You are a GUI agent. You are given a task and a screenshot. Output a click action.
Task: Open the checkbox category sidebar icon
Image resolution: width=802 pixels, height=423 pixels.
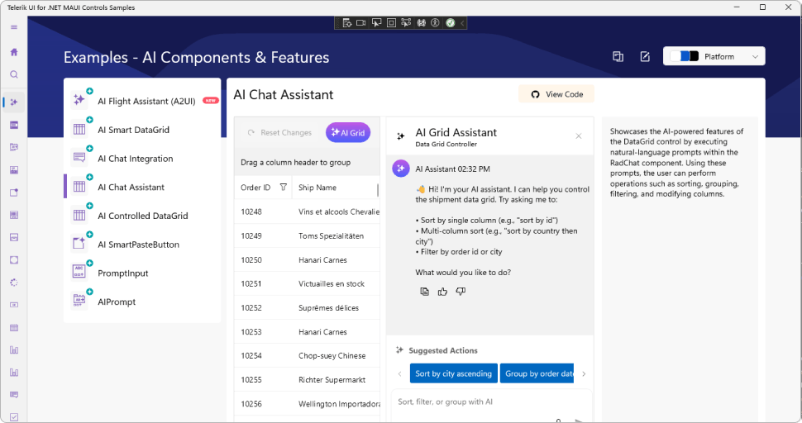click(x=14, y=417)
